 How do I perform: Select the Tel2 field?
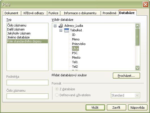pos(75,67)
